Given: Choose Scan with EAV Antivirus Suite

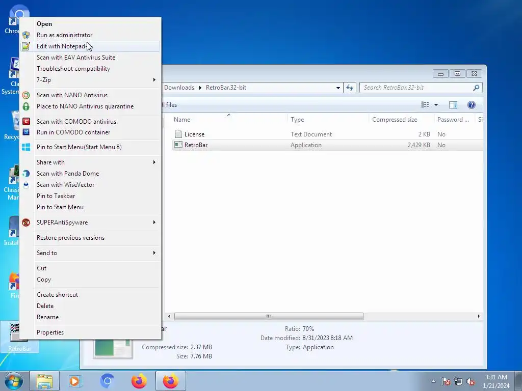Looking at the screenshot, I should 76,58.
